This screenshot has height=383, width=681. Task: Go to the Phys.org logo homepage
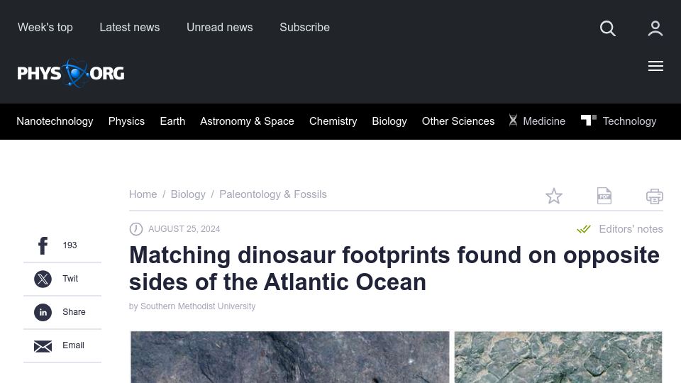pos(71,73)
